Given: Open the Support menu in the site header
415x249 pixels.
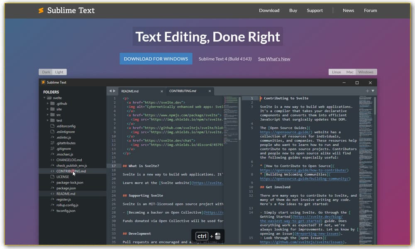Looking at the screenshot, I should click(x=315, y=10).
